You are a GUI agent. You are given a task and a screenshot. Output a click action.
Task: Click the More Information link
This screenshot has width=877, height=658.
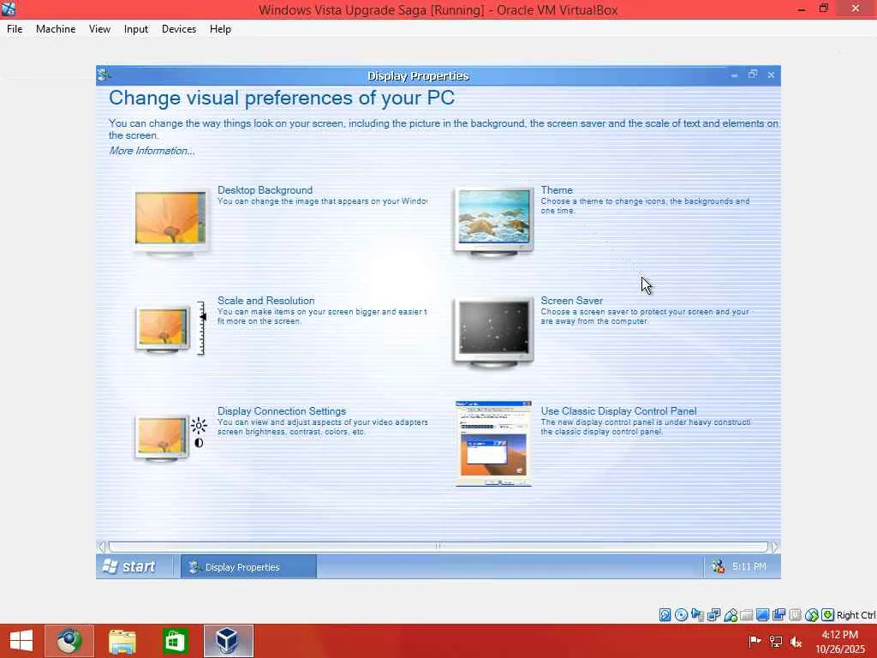coord(152,151)
